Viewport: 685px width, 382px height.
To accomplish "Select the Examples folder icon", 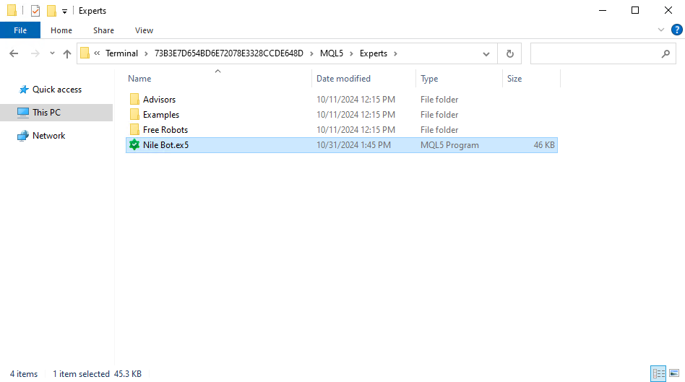I will 134,114.
